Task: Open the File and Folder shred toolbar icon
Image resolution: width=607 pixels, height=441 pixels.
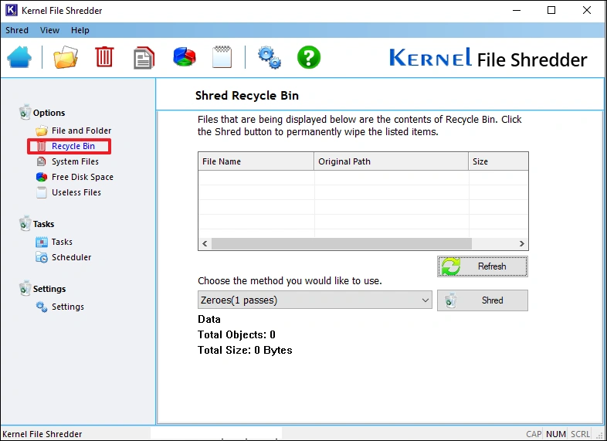Action: (66, 58)
